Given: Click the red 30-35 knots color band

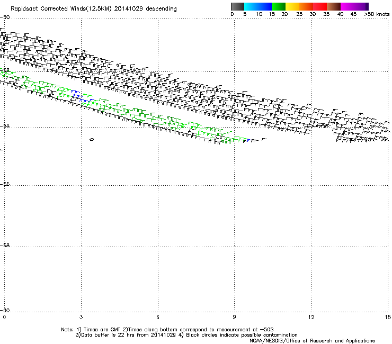Looking at the screenshot, I should pyautogui.click(x=320, y=6).
